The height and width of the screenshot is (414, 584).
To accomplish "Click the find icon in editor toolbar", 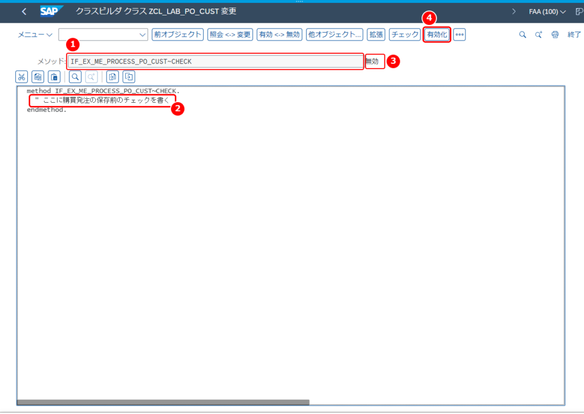I will point(75,77).
